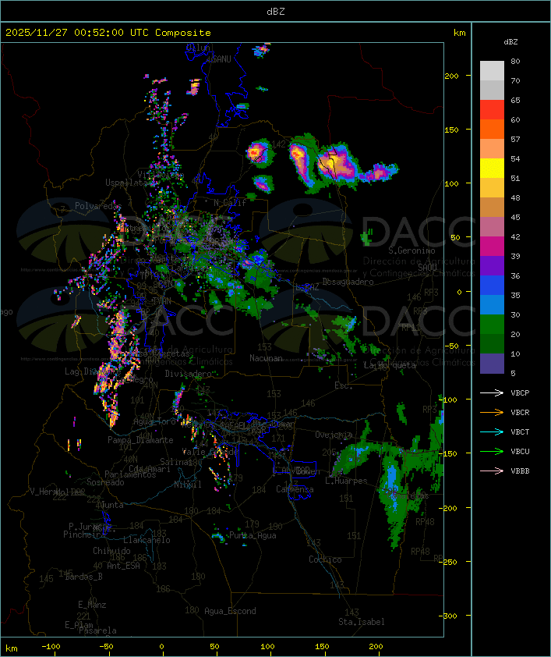The width and height of the screenshot is (551, 657).
Task: Click the Uspallata place label
Action: click(126, 183)
